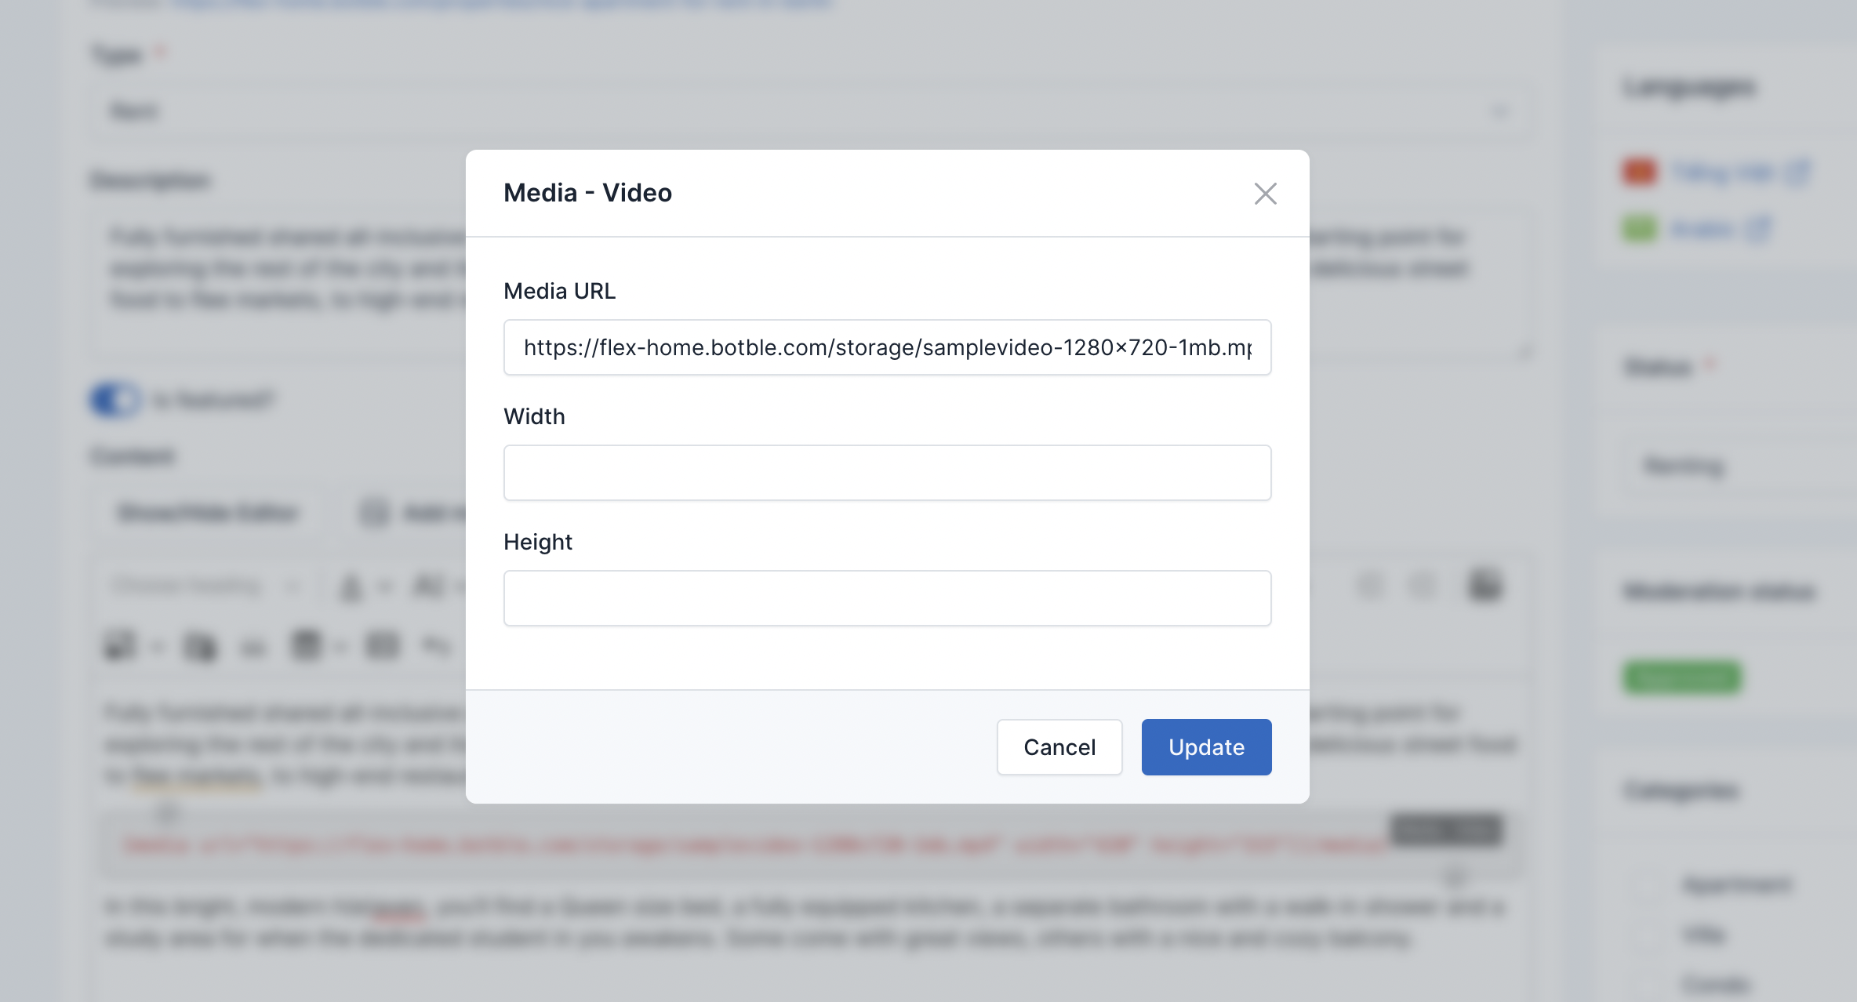
Task: Open the Tiếng Việt language link
Action: point(1723,172)
